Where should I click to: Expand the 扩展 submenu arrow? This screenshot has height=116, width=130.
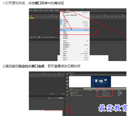(88, 17)
